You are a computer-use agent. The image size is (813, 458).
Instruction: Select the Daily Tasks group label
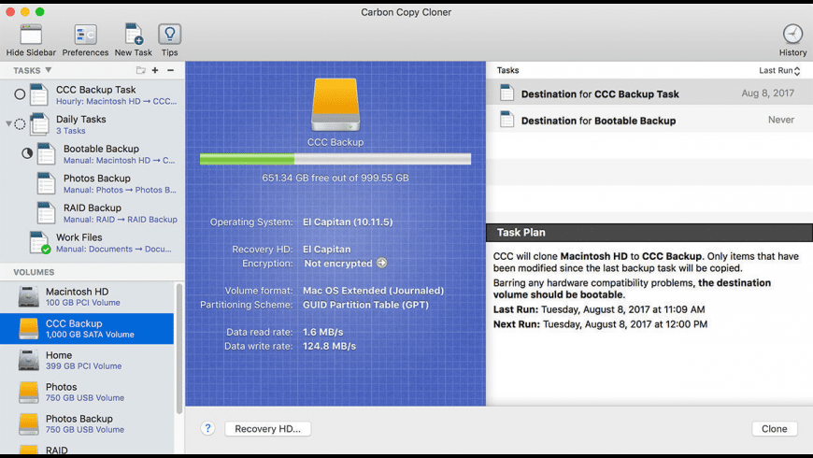(81, 120)
